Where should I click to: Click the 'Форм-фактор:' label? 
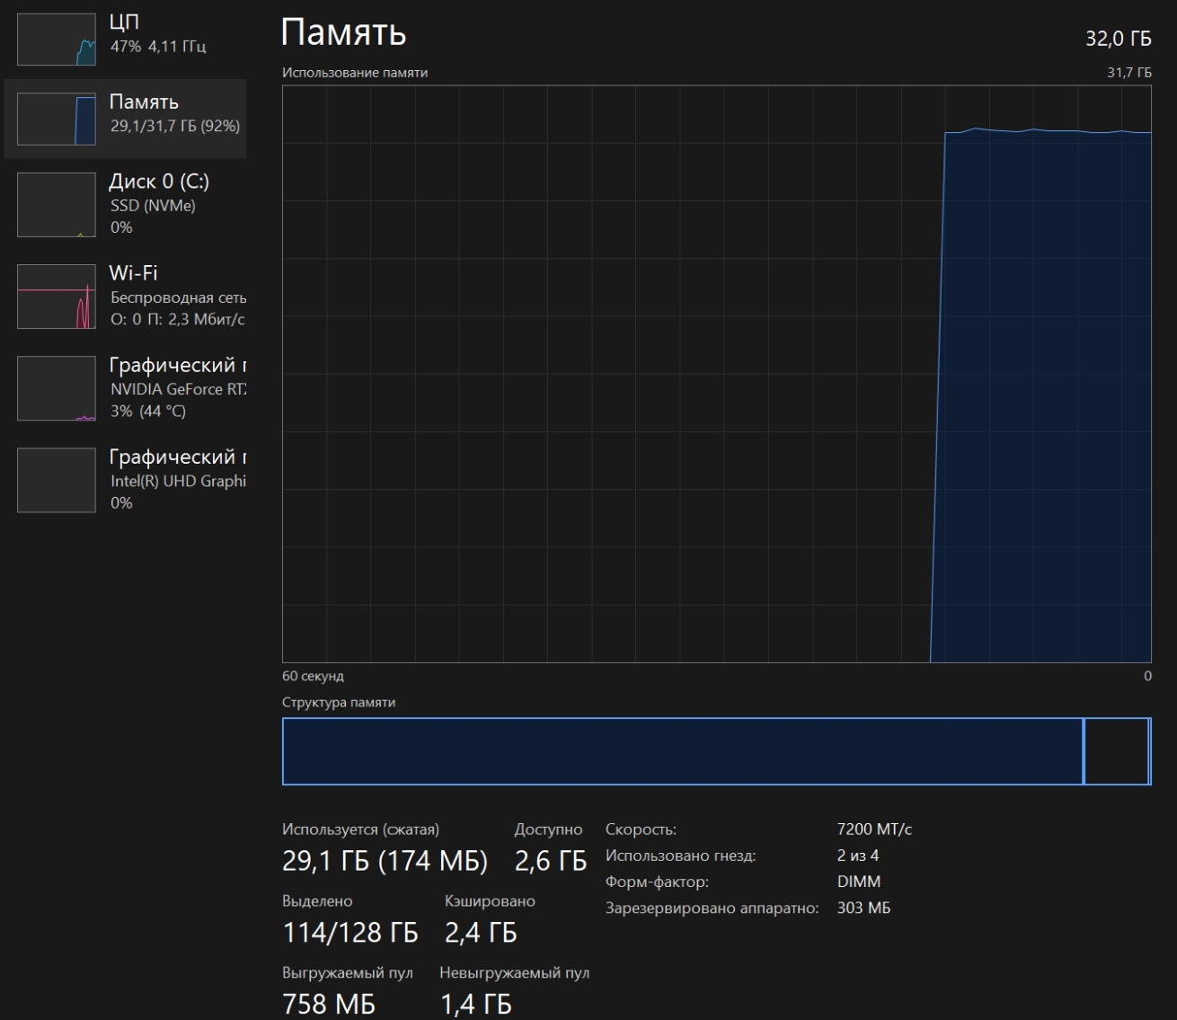[657, 882]
